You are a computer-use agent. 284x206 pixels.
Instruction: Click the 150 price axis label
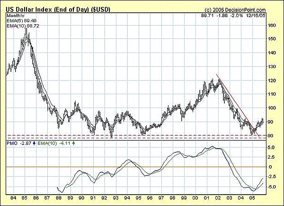[272, 39]
